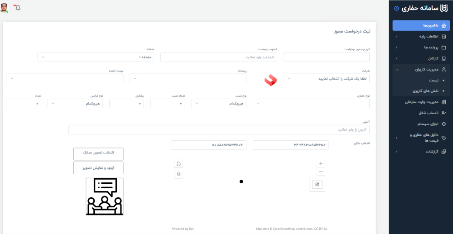The image size is (453, 234).
Task: Open داشبوردها in the sidebar
Action: (x=421, y=25)
